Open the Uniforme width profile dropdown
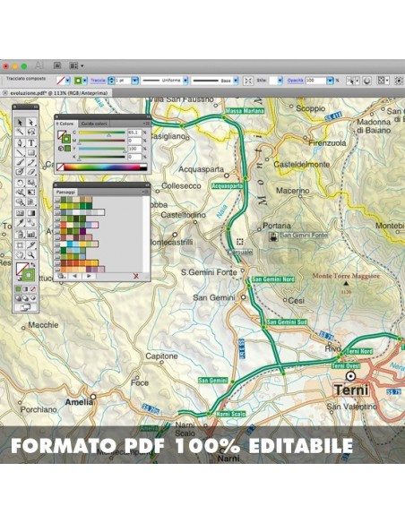This screenshot has width=405, height=523. 185,81
